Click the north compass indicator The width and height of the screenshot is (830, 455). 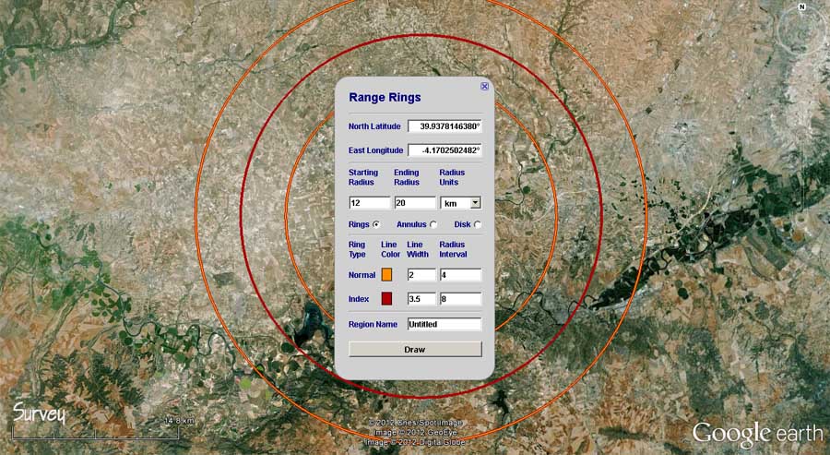tap(801, 7)
